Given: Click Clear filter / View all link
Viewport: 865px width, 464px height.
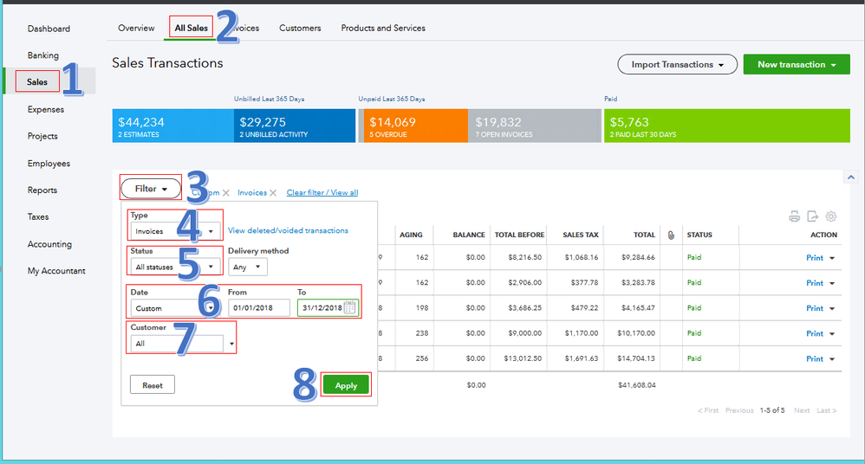Looking at the screenshot, I should point(322,192).
